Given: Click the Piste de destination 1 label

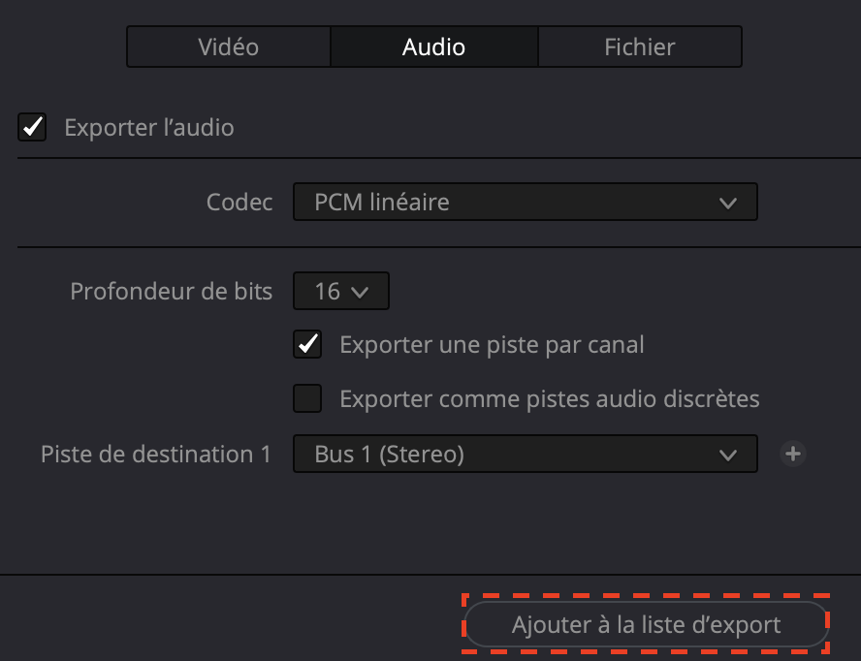Looking at the screenshot, I should point(156,454).
